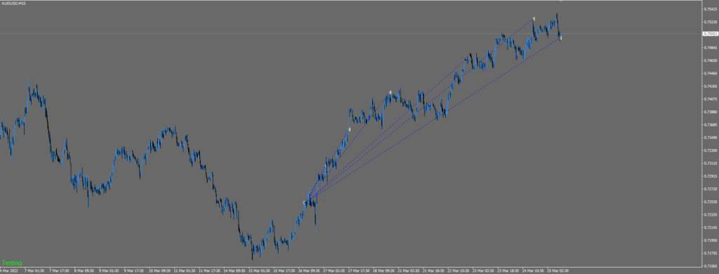The height and width of the screenshot is (274, 719).
Task: Click the 17 Mar 17:30 time label
Action: point(359,270)
